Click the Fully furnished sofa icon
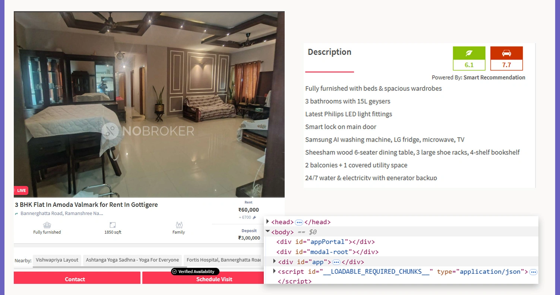560x295 pixels. click(47, 225)
